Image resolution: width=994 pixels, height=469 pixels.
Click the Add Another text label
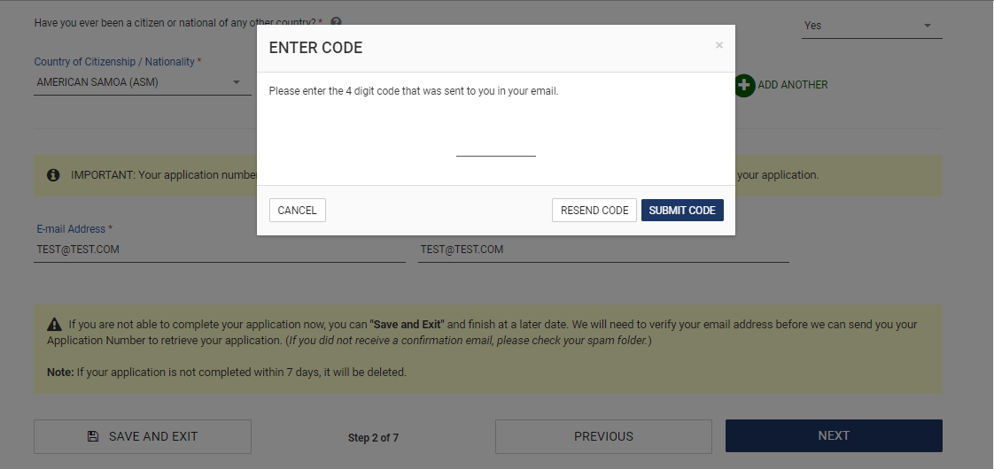(x=793, y=85)
